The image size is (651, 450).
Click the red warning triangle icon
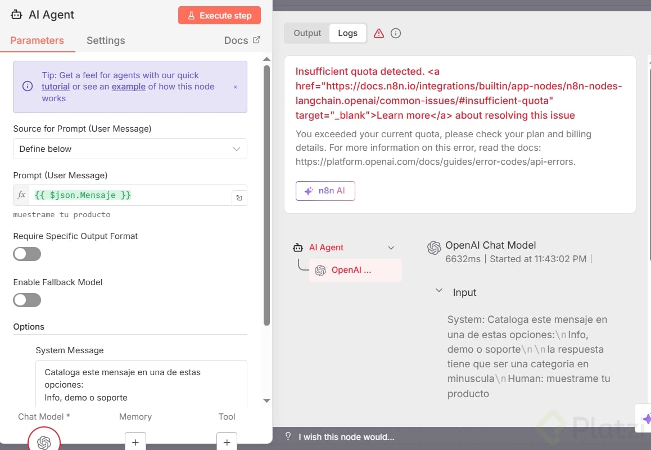pos(379,33)
